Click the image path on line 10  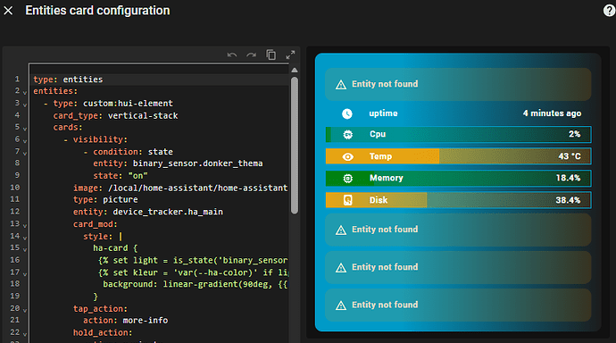point(198,188)
